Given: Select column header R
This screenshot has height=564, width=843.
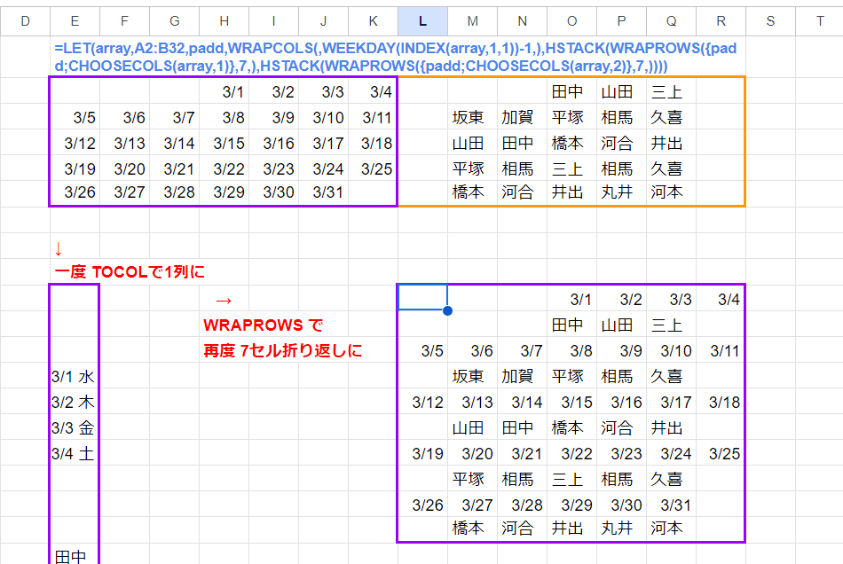Looking at the screenshot, I should [721, 21].
